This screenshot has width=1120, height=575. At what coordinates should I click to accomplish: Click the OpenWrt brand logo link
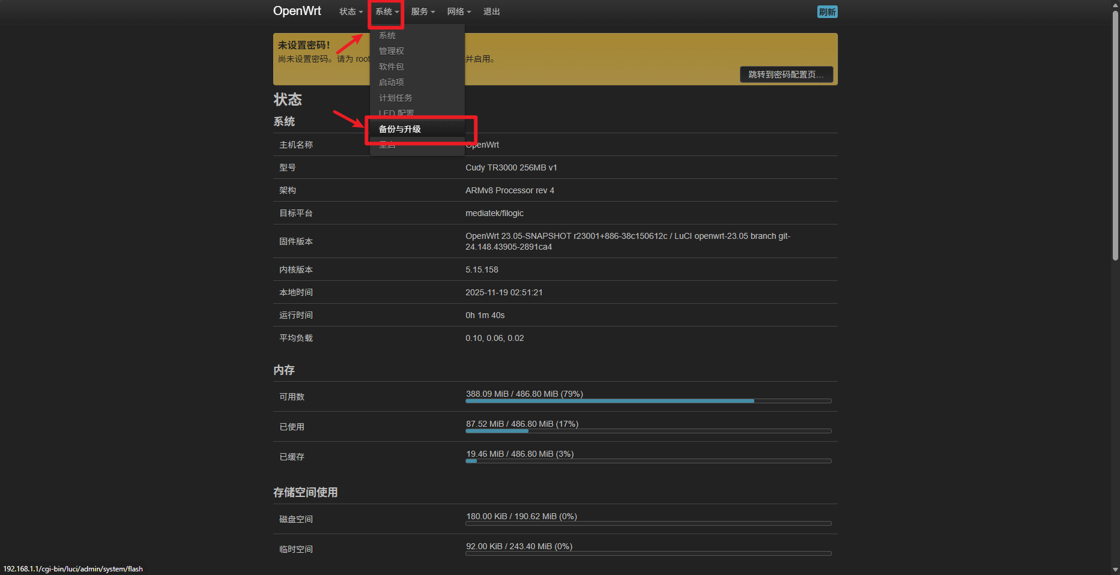pyautogui.click(x=297, y=11)
